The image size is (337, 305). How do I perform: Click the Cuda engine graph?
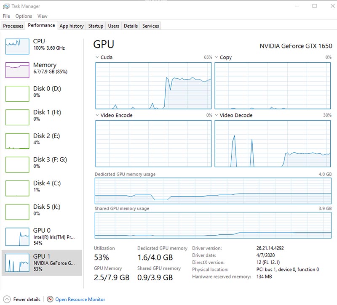click(153, 86)
